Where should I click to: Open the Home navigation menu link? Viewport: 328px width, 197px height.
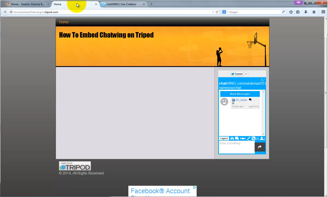point(64,22)
